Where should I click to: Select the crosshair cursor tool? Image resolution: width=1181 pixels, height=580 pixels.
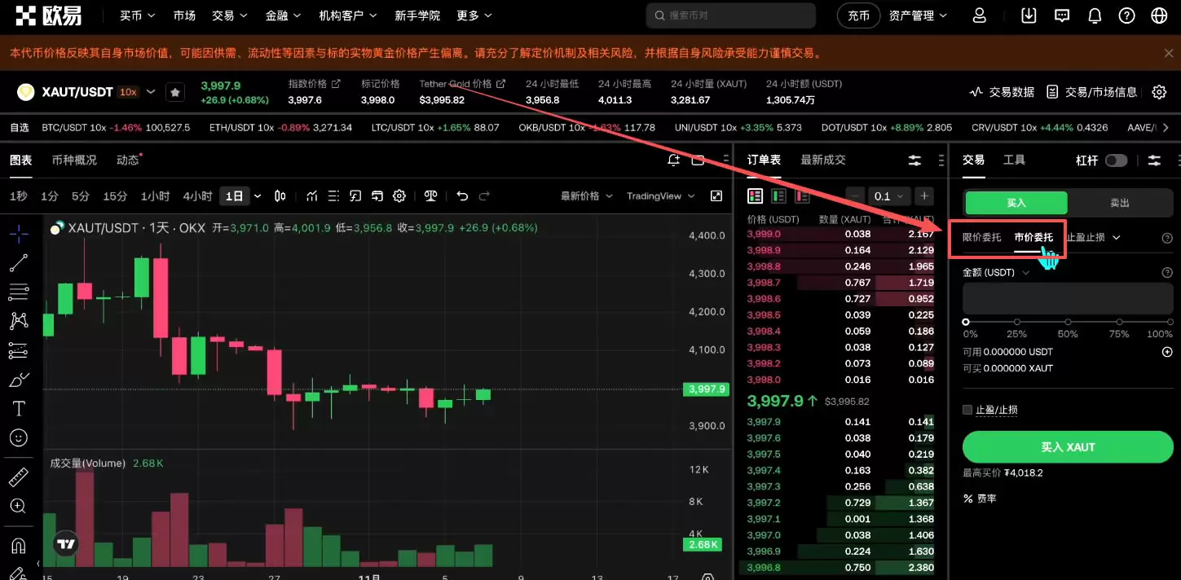(20, 233)
